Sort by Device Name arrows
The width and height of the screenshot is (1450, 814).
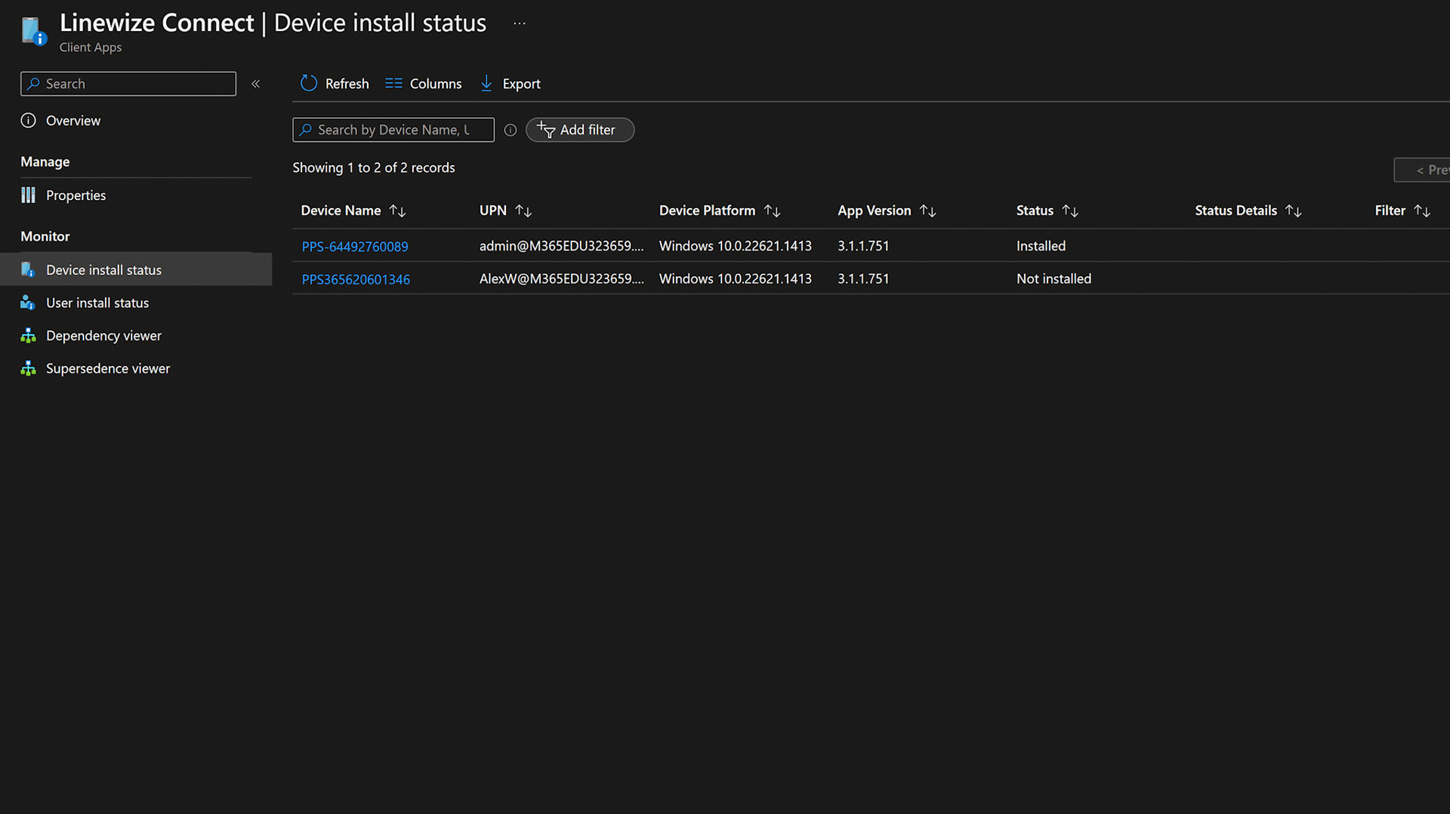(397, 211)
